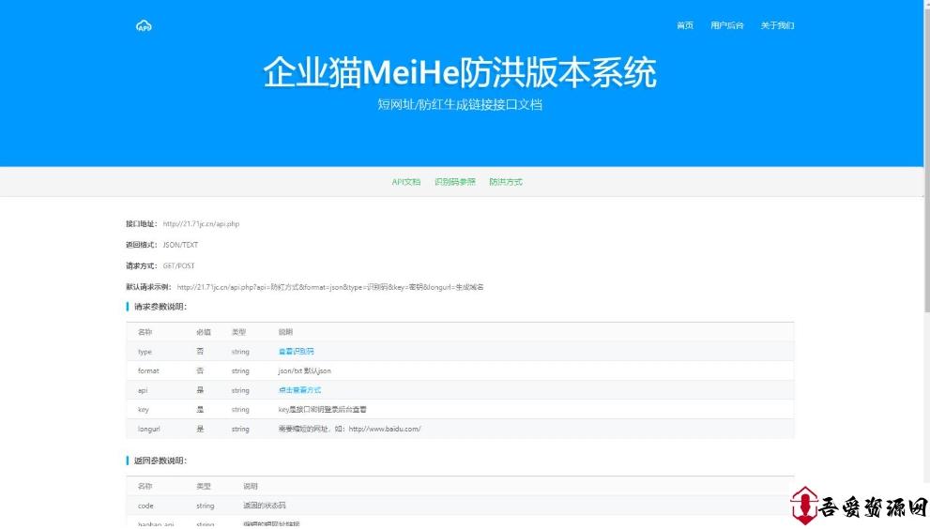Click 说明 header in request parameters table

tap(285, 332)
